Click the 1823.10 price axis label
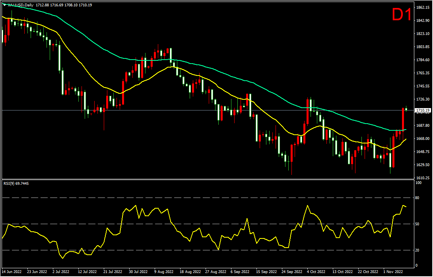This screenshot has height=277, width=433. click(423, 34)
